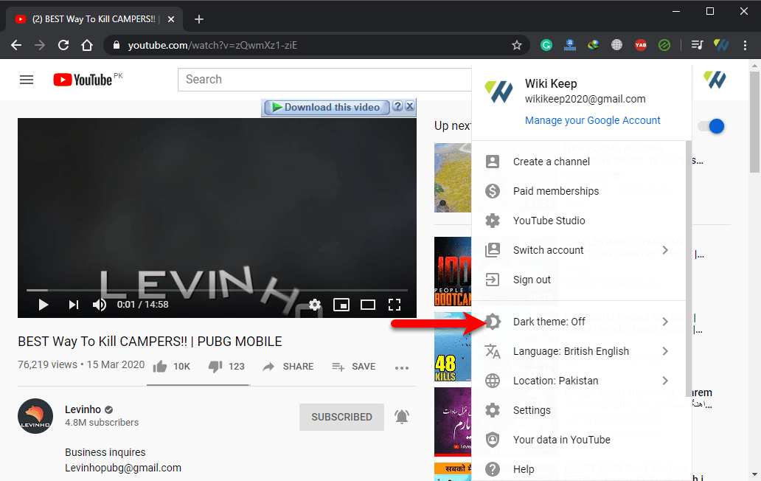Click the SAVE button
This screenshot has width=761, height=481.
coord(354,367)
